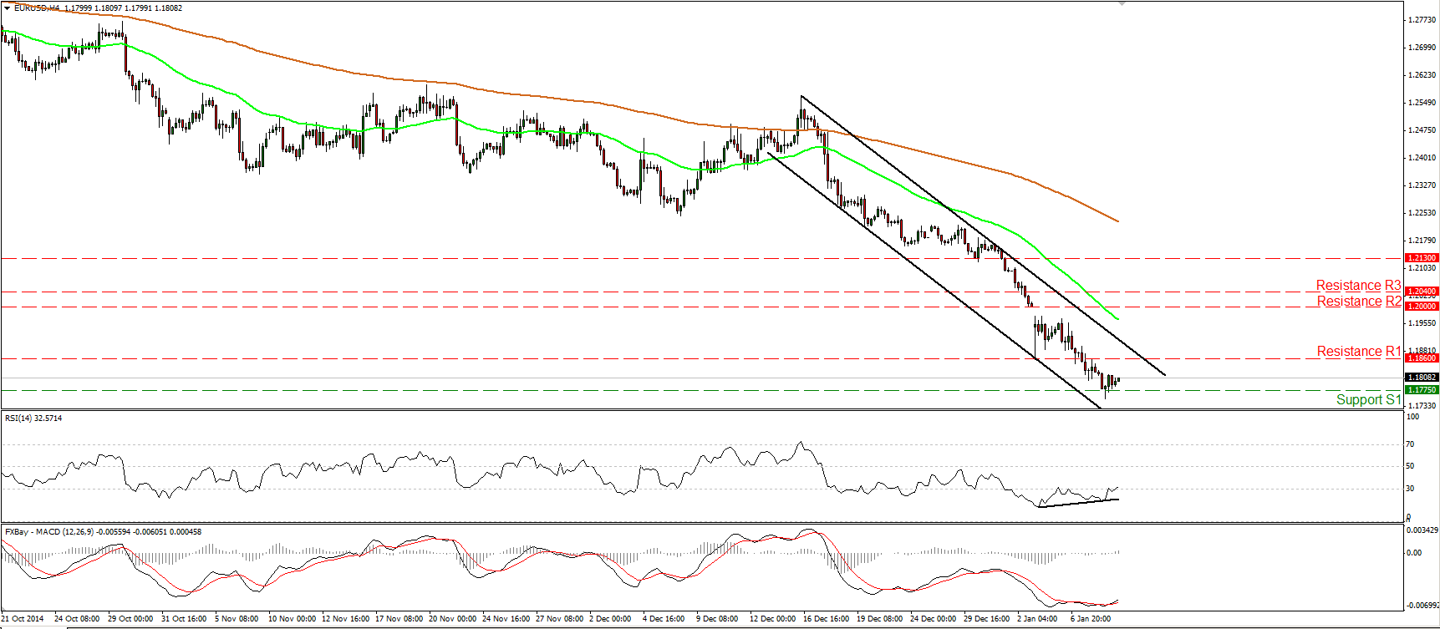The width and height of the screenshot is (1440, 629).
Task: Click the 29 Oct 00:00 date label
Action: click(x=130, y=619)
